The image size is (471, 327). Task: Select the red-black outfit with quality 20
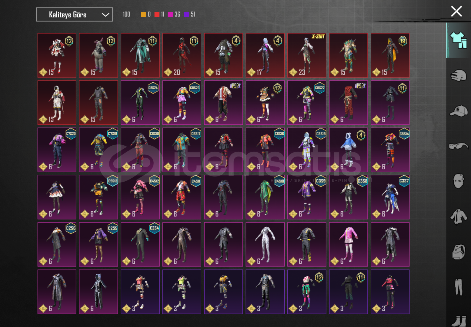pos(182,55)
